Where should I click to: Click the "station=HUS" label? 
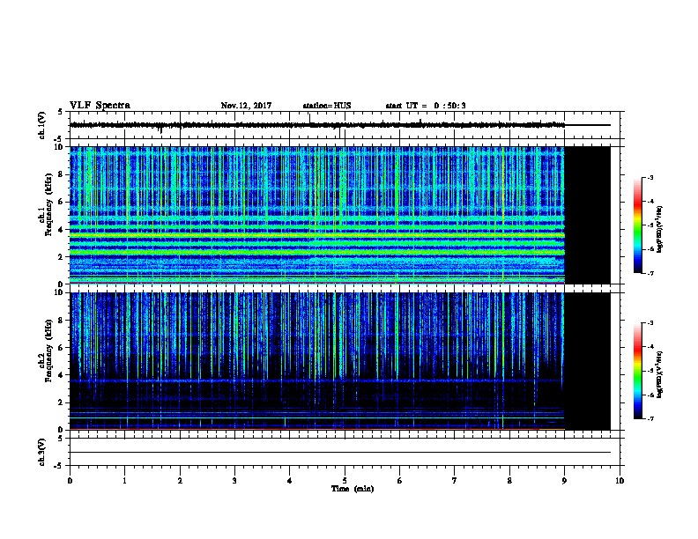327,106
